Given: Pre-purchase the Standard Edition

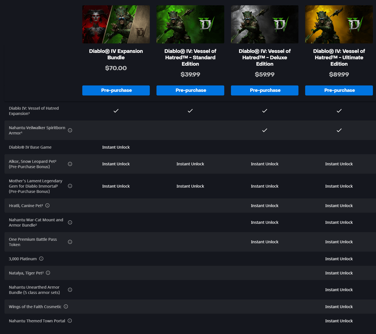Looking at the screenshot, I should (190, 90).
